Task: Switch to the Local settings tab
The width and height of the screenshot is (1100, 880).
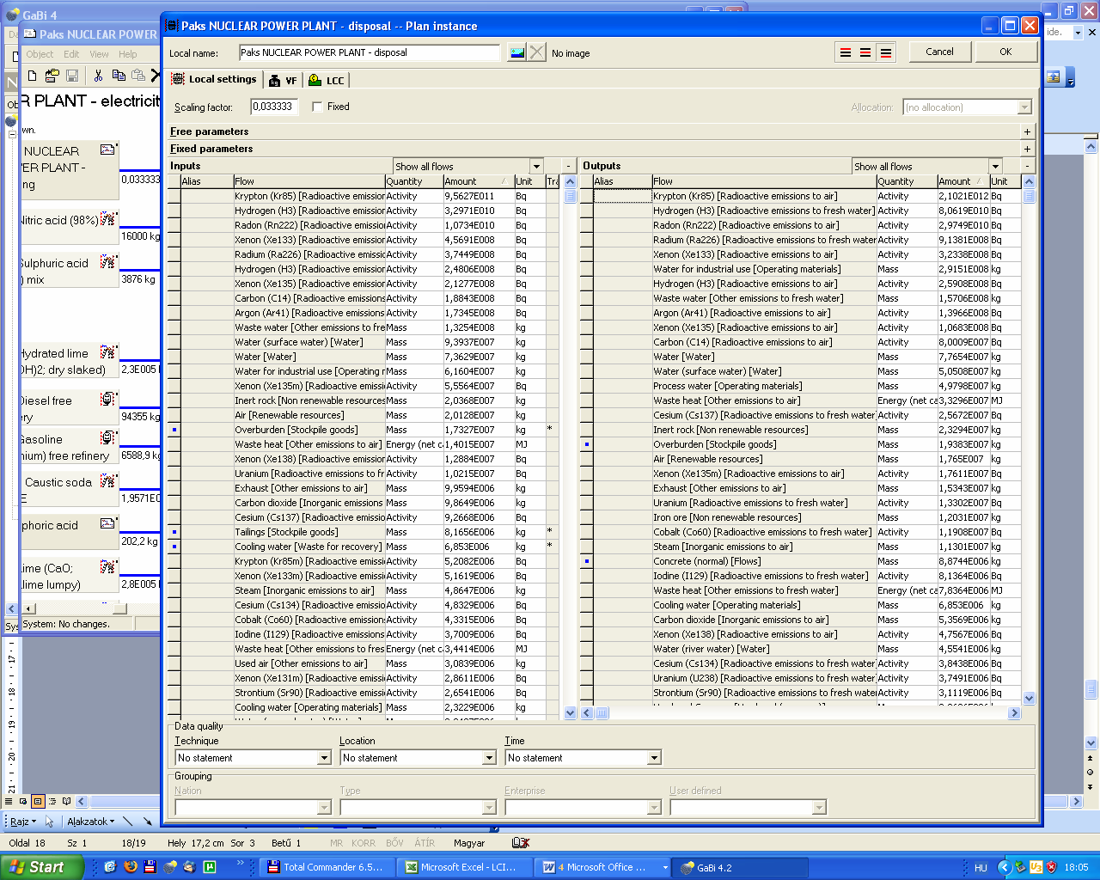Action: (214, 79)
